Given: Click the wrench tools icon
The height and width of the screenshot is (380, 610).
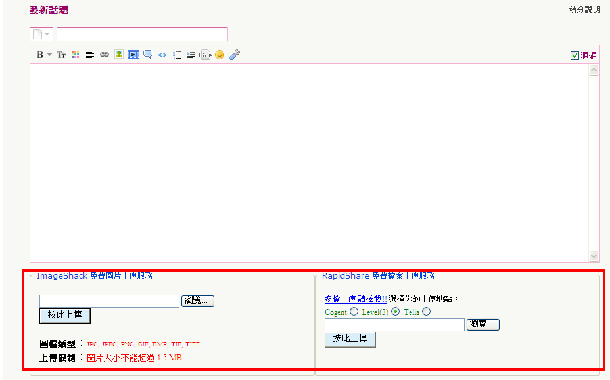Looking at the screenshot, I should click(235, 55).
